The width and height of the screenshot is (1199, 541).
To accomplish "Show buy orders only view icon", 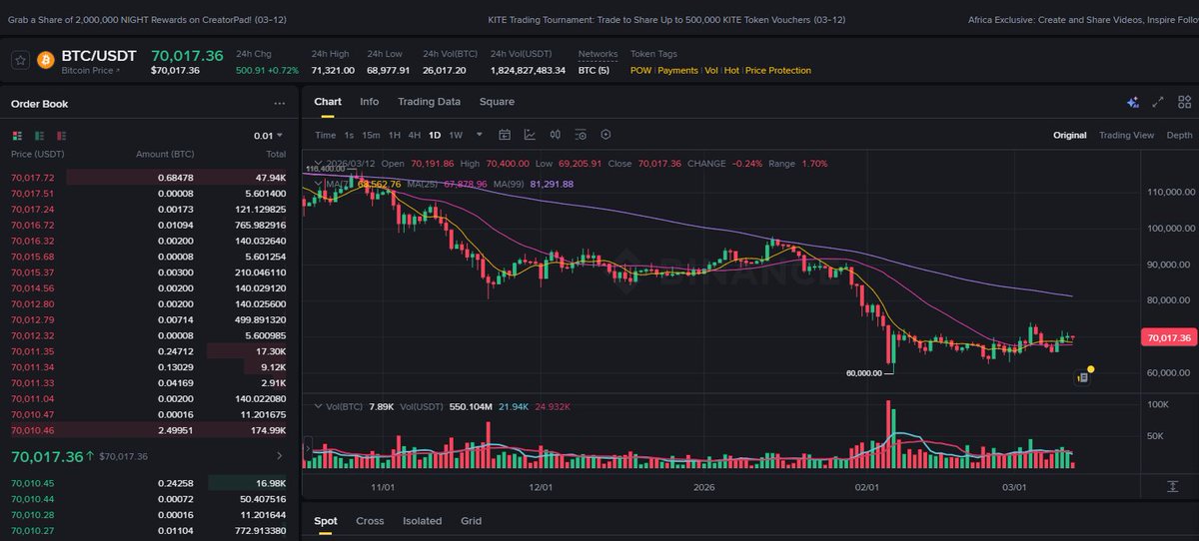I will (39, 136).
